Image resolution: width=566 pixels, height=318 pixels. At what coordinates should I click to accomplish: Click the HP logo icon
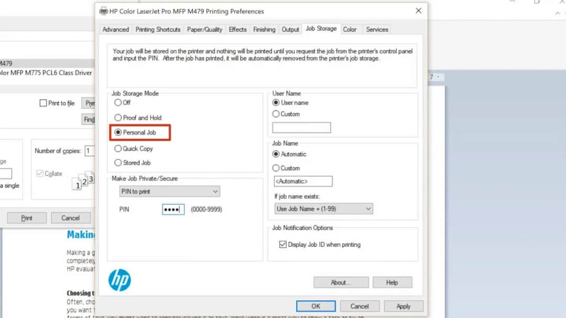tap(119, 280)
